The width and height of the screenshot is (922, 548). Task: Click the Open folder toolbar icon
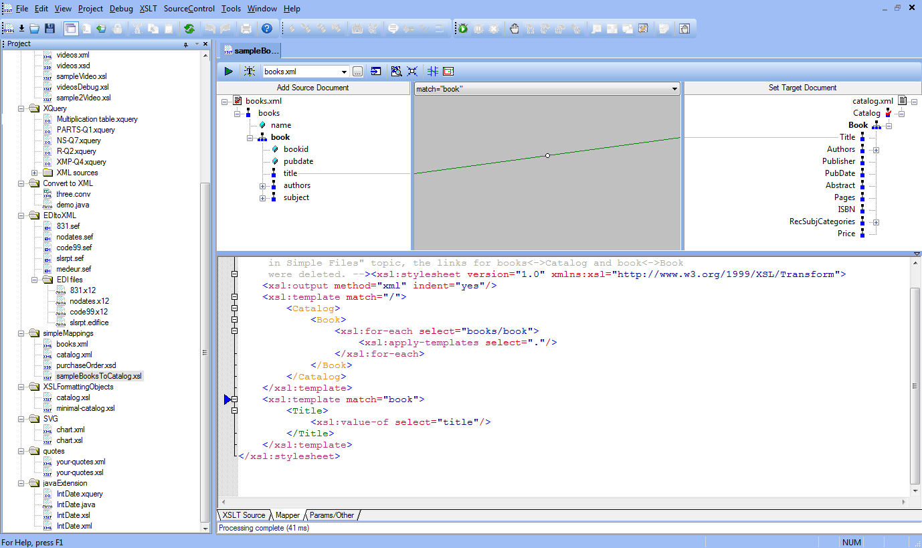click(35, 29)
